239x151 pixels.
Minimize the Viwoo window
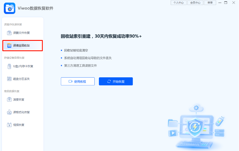(x=220, y=3)
